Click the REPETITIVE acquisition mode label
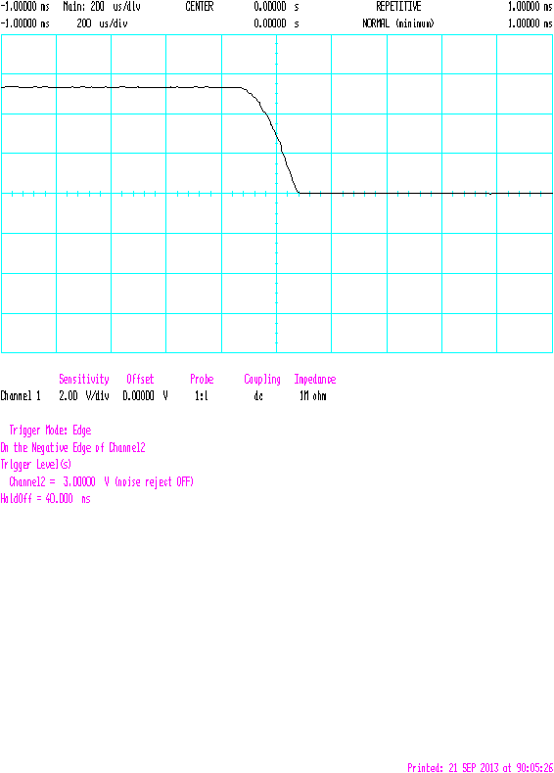This screenshot has width=554, height=773. (398, 7)
